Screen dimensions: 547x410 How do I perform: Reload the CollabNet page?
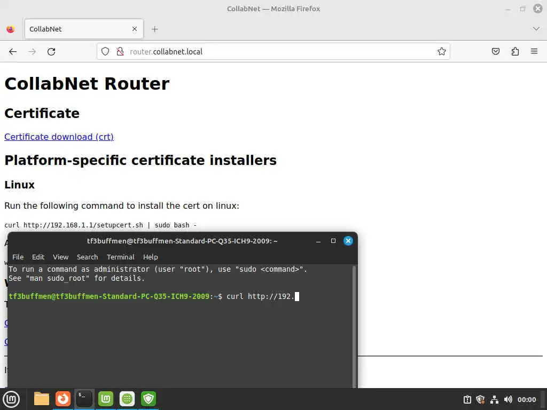(x=51, y=52)
